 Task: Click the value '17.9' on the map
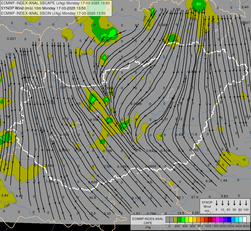point(65,119)
